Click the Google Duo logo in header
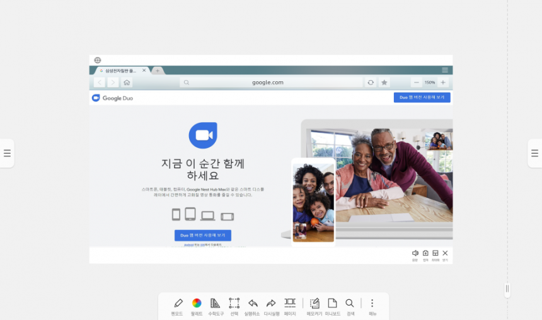 (112, 98)
